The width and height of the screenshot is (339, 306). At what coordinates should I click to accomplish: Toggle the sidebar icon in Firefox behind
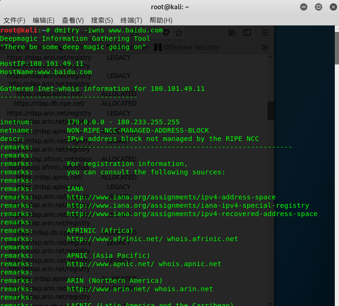tap(247, 32)
